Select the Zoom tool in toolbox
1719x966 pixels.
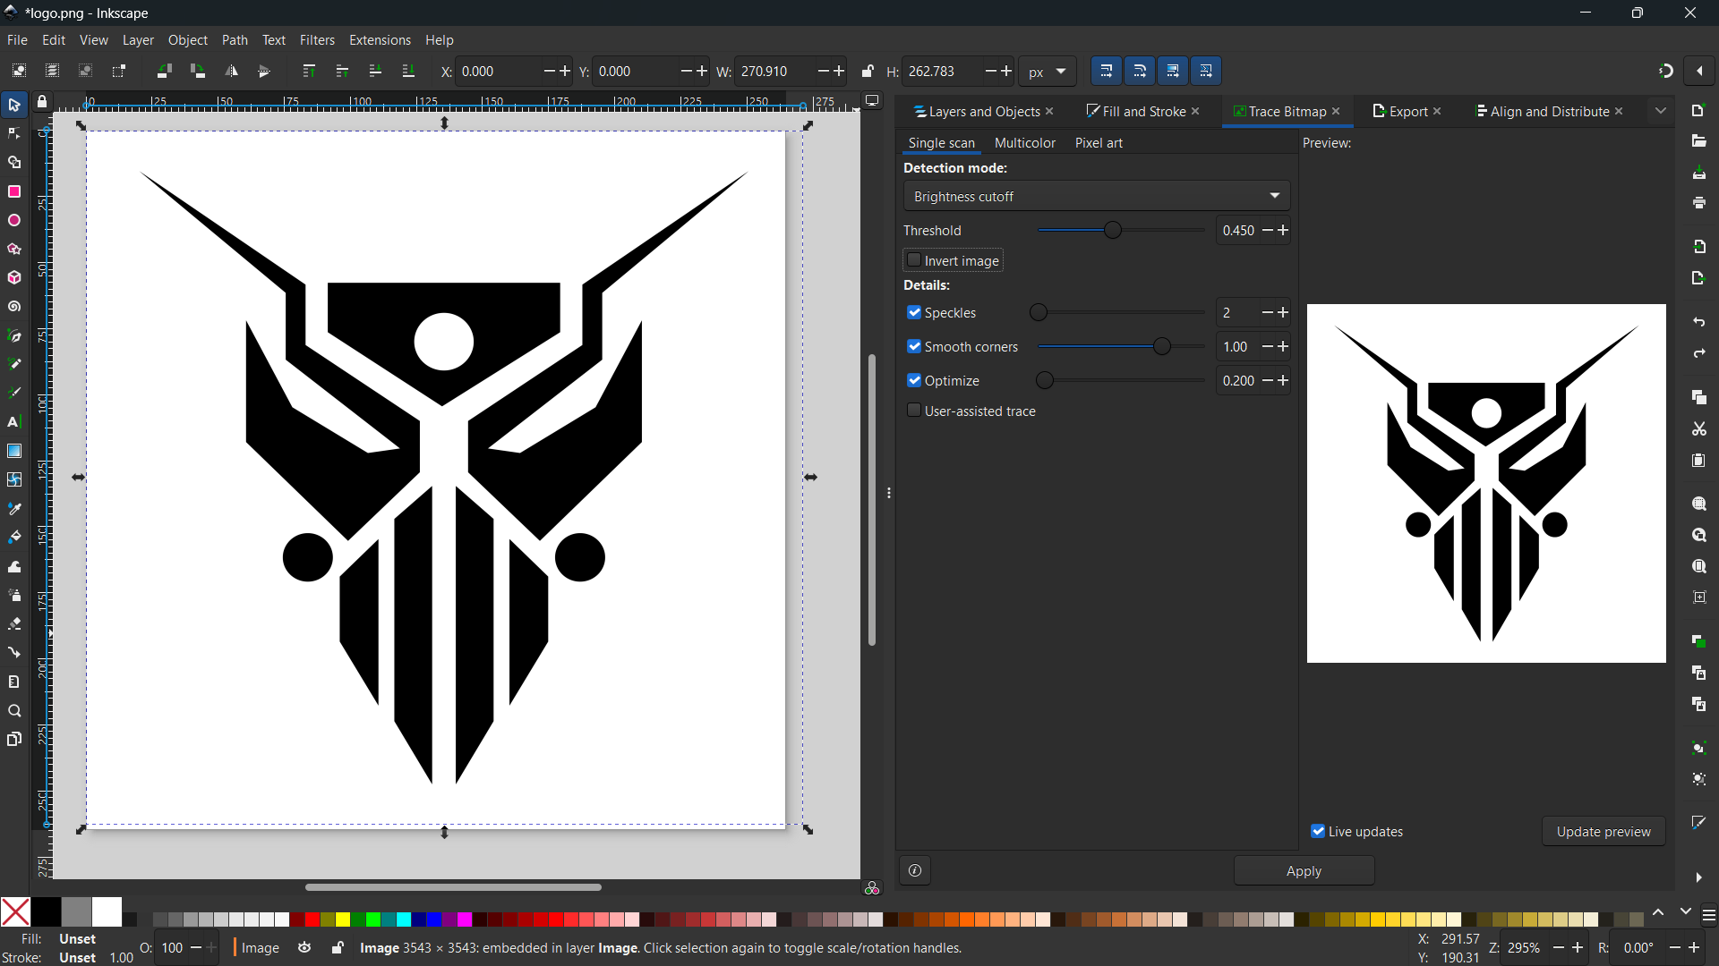(x=14, y=711)
